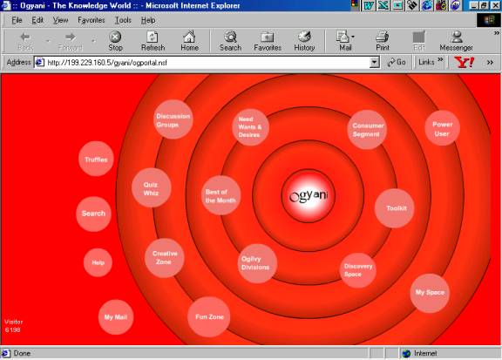Print the current page

[383, 42]
